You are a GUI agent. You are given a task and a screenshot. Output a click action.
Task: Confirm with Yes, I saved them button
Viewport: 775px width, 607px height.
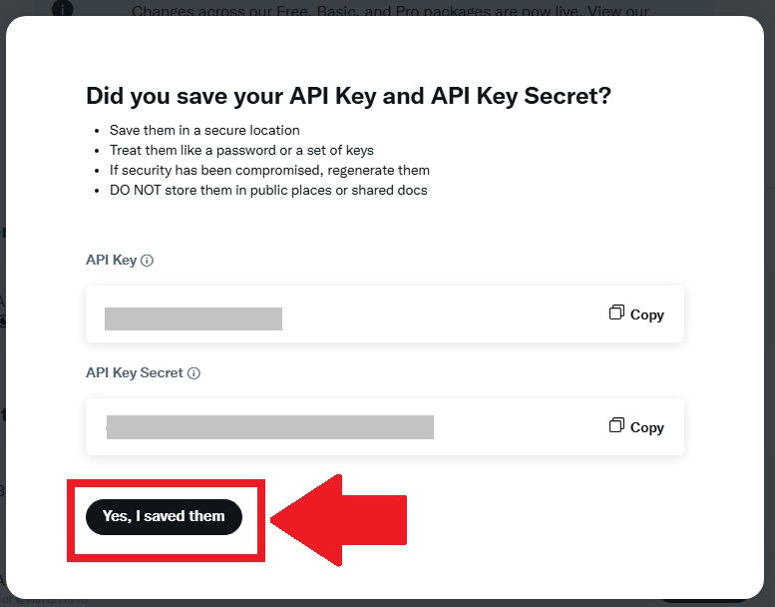coord(165,516)
